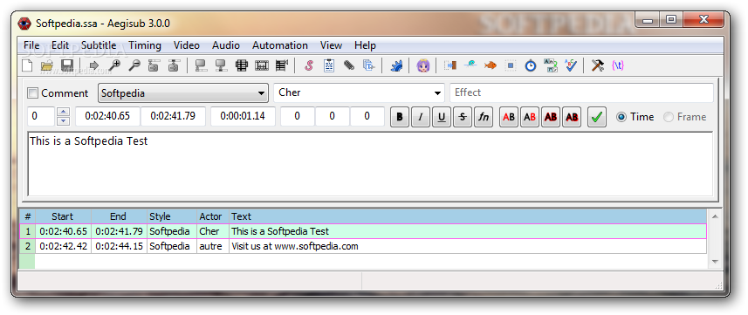Click the Style column header
Screen dimensions: 748x315
click(x=171, y=216)
